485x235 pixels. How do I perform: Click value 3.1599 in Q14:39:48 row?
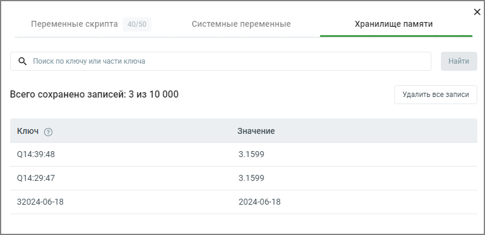click(x=251, y=155)
